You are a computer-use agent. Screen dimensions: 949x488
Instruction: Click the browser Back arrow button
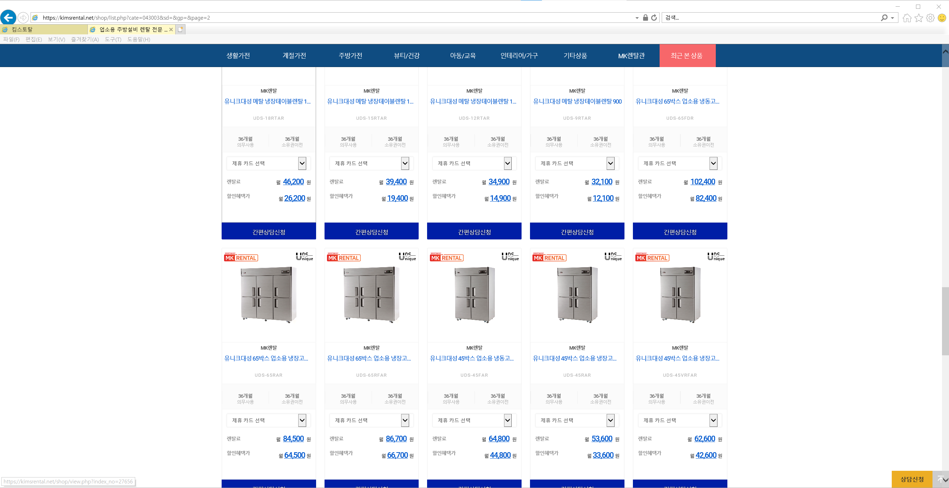[8, 17]
